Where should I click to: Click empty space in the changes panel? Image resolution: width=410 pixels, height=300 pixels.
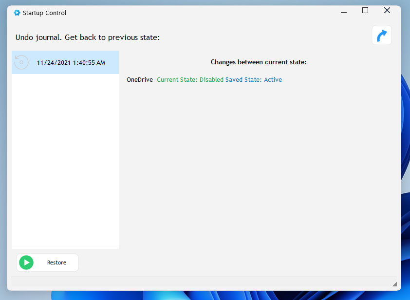pos(258,170)
